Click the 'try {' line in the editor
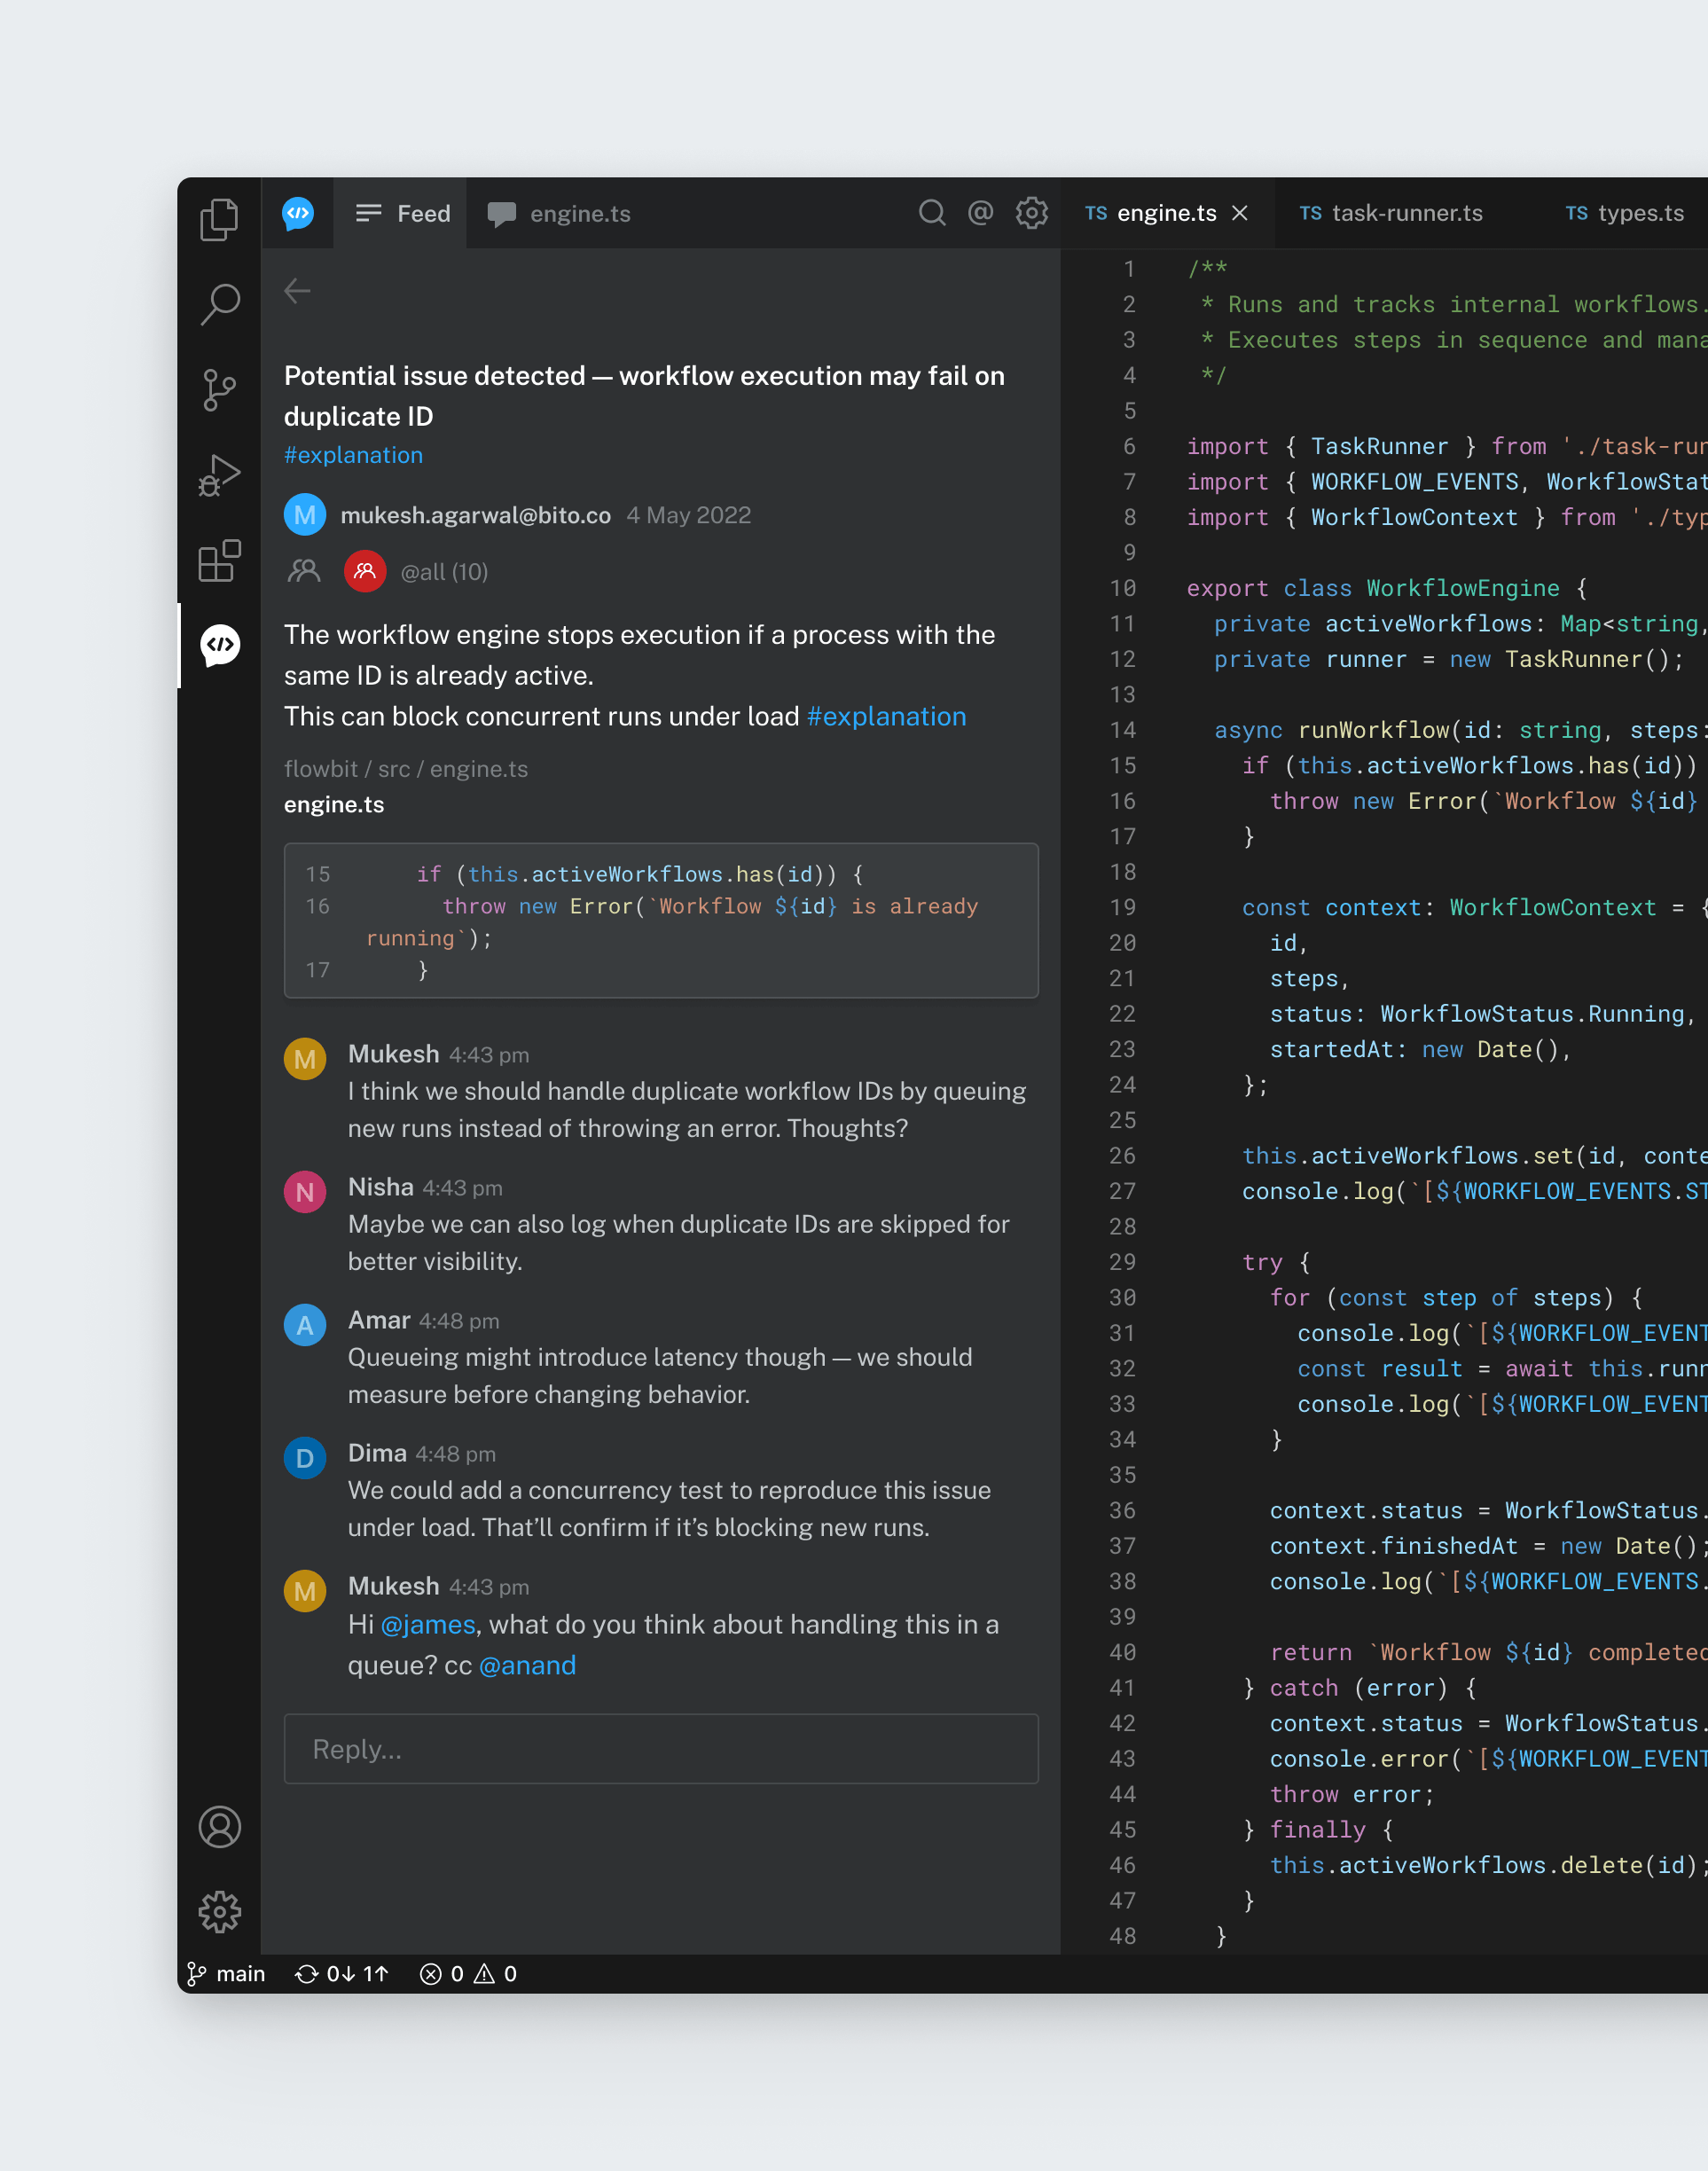1708x2171 pixels. [1276, 1262]
